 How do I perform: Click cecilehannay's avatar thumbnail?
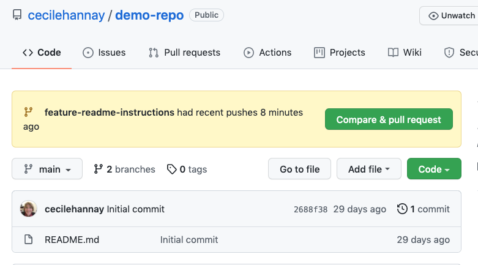coord(28,209)
